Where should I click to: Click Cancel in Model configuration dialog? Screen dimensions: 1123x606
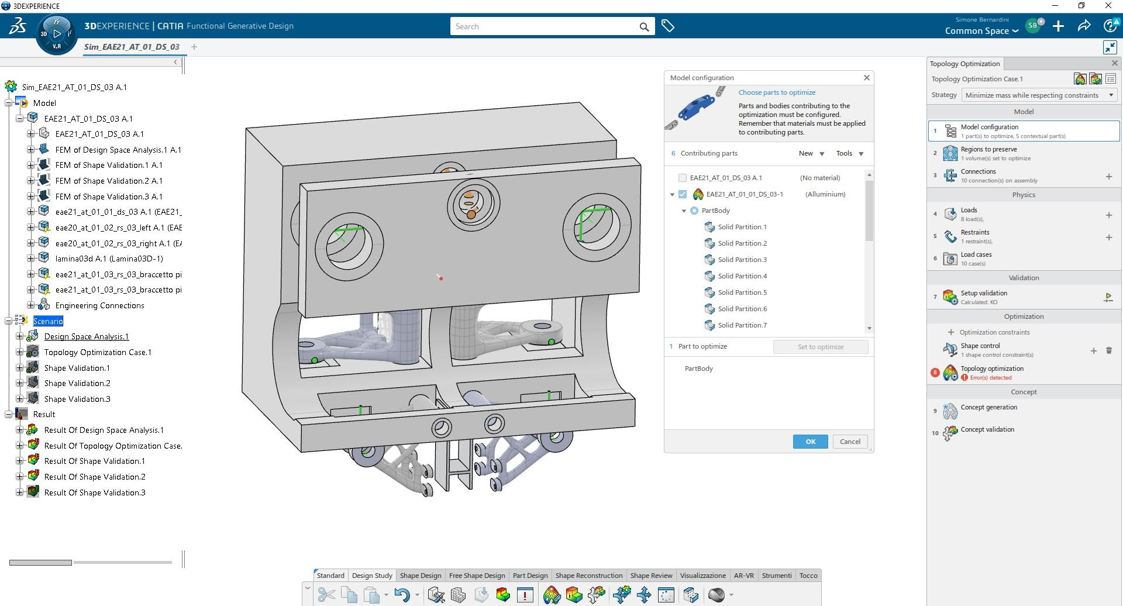tap(850, 442)
